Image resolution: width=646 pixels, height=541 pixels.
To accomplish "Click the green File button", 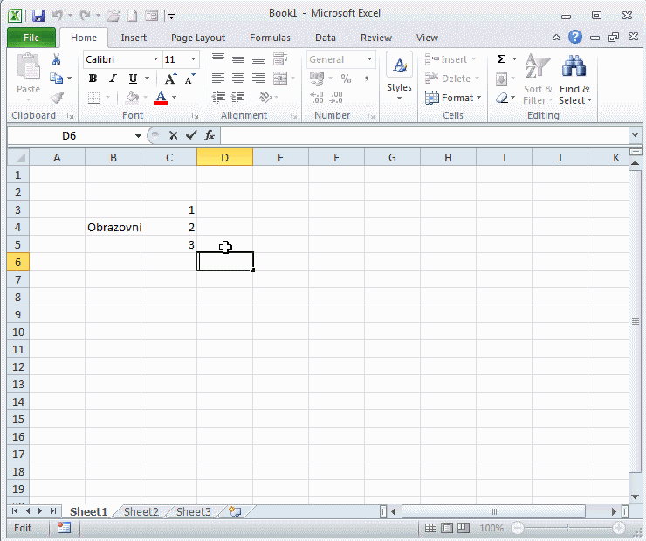I will pyautogui.click(x=31, y=38).
